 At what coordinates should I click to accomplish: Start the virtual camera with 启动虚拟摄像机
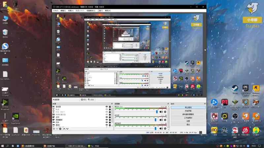(188, 114)
